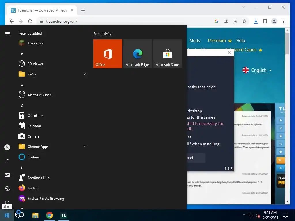
Task: Click the share page icon
Action: tap(235, 21)
